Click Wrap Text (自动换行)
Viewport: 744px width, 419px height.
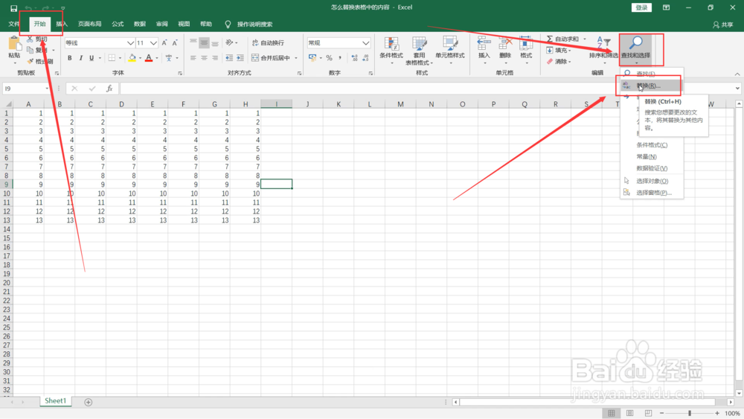click(268, 42)
